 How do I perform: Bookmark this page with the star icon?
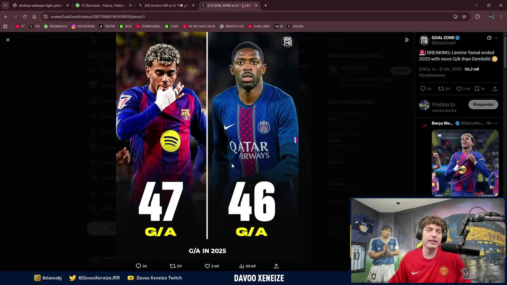[x=464, y=17]
